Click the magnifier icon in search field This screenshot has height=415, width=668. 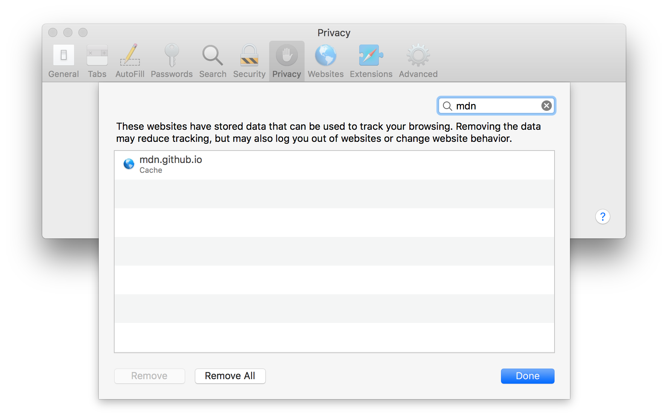coord(447,106)
